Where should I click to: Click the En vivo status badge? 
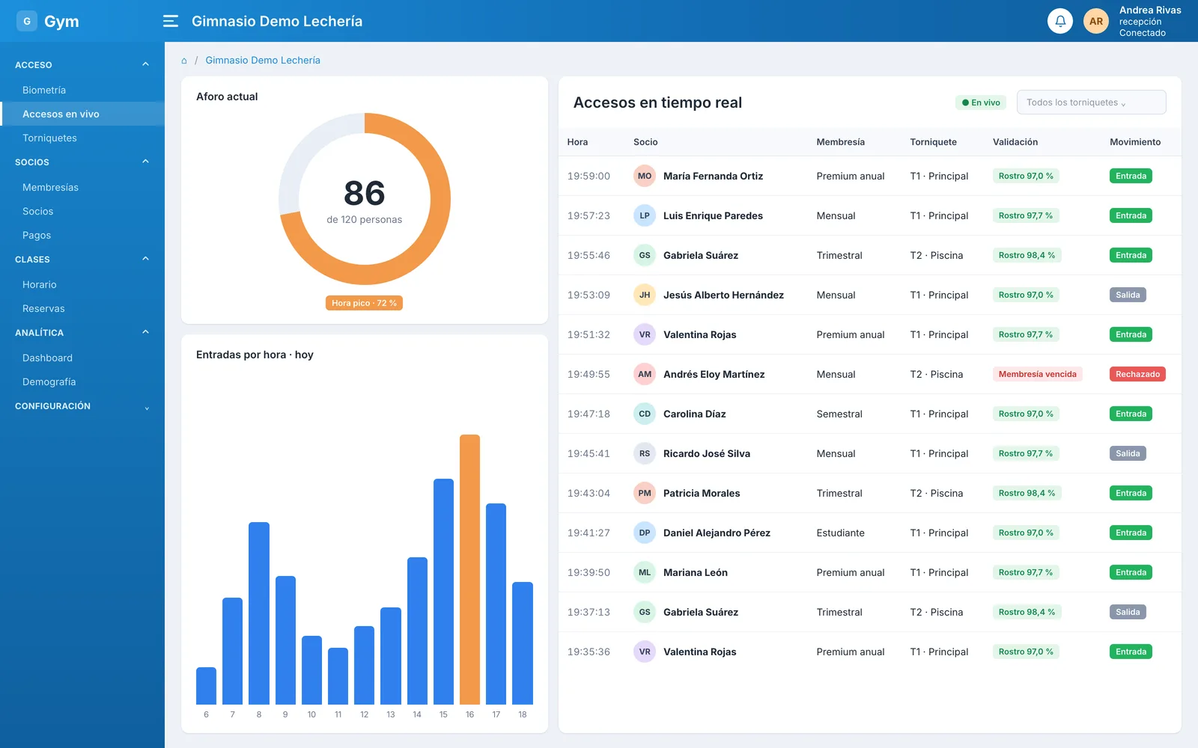point(981,102)
